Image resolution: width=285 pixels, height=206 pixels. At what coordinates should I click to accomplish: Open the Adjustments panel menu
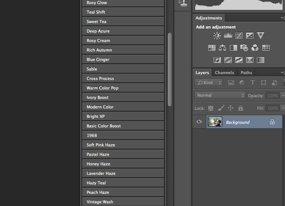coord(283,18)
